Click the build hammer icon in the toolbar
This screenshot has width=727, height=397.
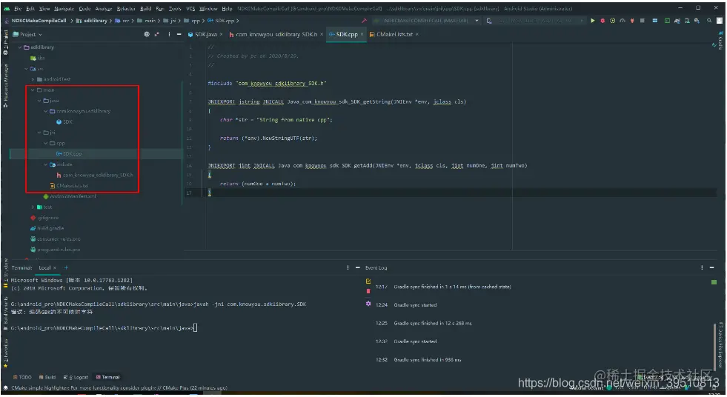(364, 21)
